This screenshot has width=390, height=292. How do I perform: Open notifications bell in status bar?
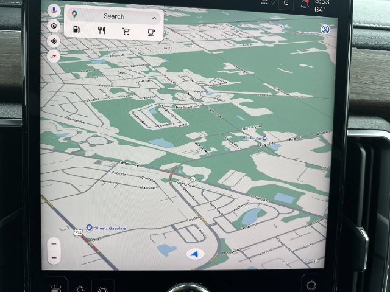tap(305, 3)
